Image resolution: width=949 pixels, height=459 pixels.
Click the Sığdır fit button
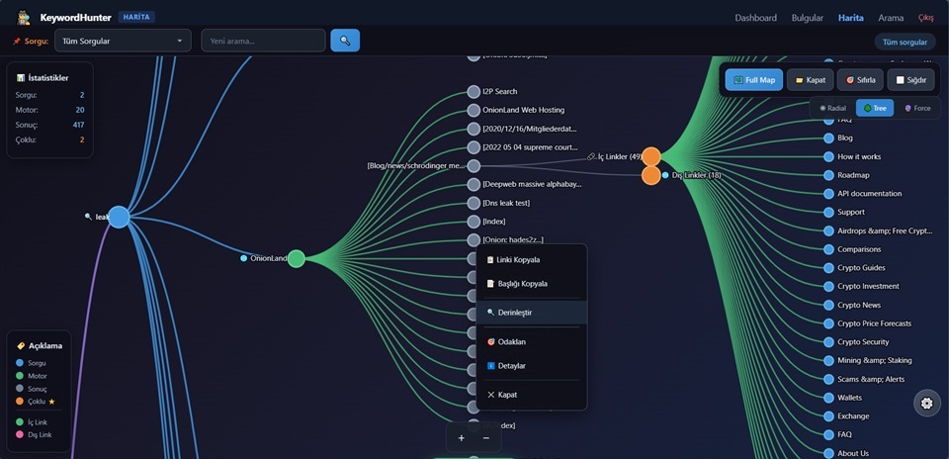pos(910,80)
